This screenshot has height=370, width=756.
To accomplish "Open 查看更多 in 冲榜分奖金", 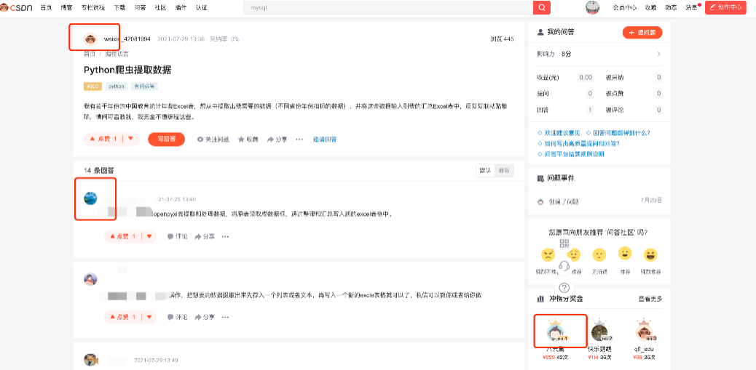I will point(650,299).
